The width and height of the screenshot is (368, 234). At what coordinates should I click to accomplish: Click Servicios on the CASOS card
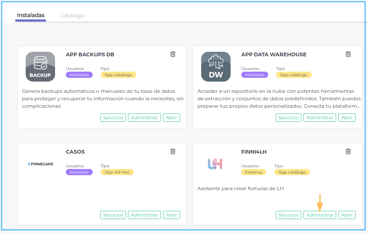(113, 215)
